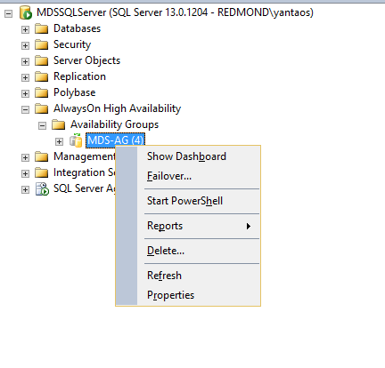Image resolution: width=385 pixels, height=368 pixels.
Task: Select Properties in the context menu
Action: [x=170, y=295]
